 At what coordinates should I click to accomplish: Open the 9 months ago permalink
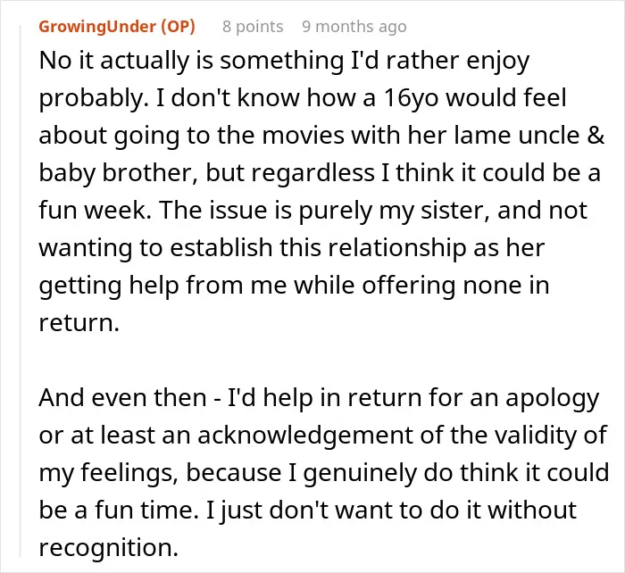354,27
